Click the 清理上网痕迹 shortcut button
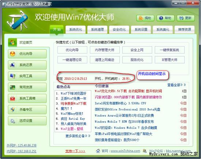 pos(105,60)
